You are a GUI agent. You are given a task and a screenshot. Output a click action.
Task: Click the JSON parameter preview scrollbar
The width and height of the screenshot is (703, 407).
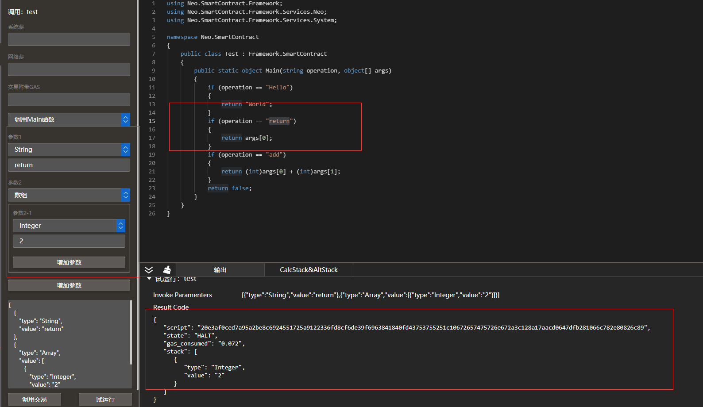click(x=131, y=332)
